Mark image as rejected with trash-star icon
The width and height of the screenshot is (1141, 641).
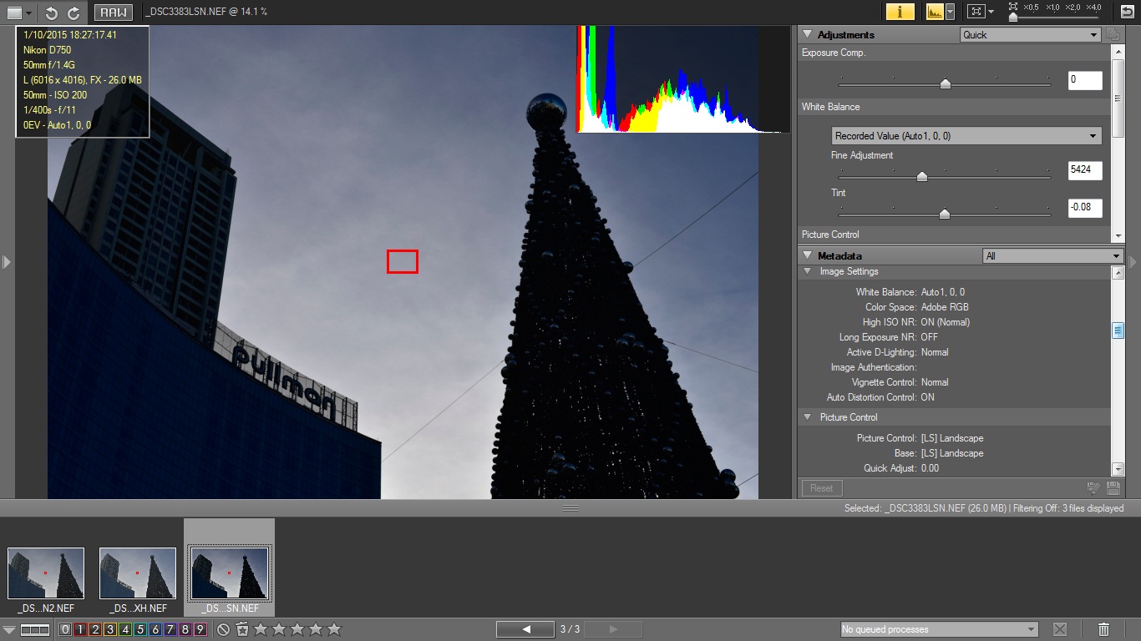tap(242, 629)
